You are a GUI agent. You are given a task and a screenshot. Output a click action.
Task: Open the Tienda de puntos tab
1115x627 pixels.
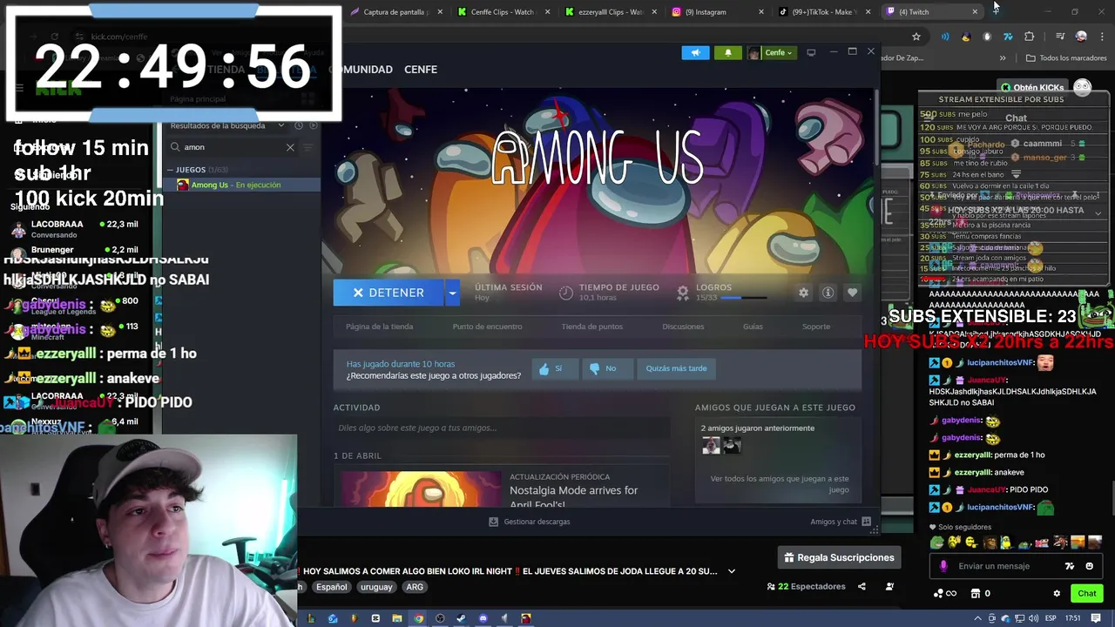(591, 327)
